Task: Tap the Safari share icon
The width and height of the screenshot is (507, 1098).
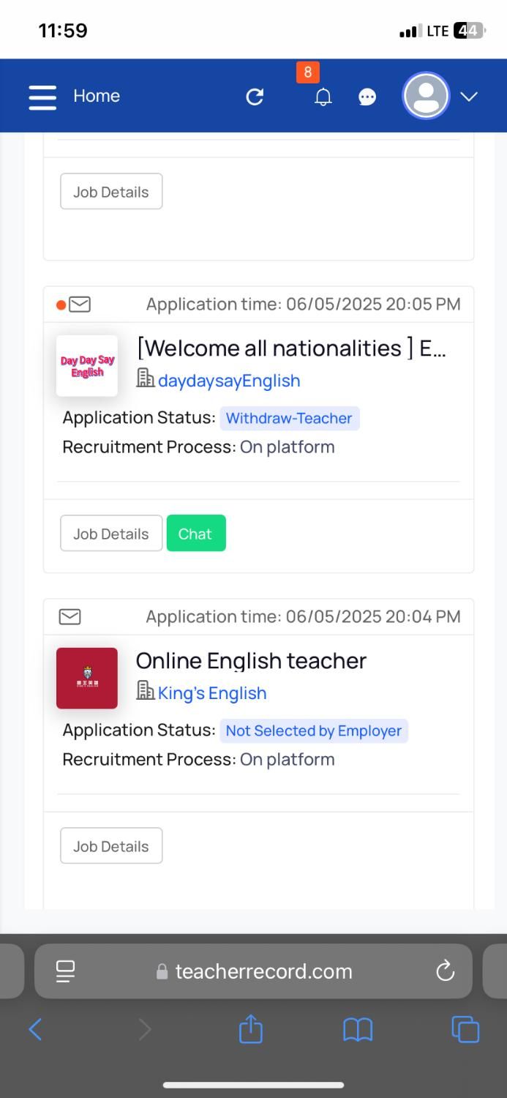Action: coord(250,1029)
